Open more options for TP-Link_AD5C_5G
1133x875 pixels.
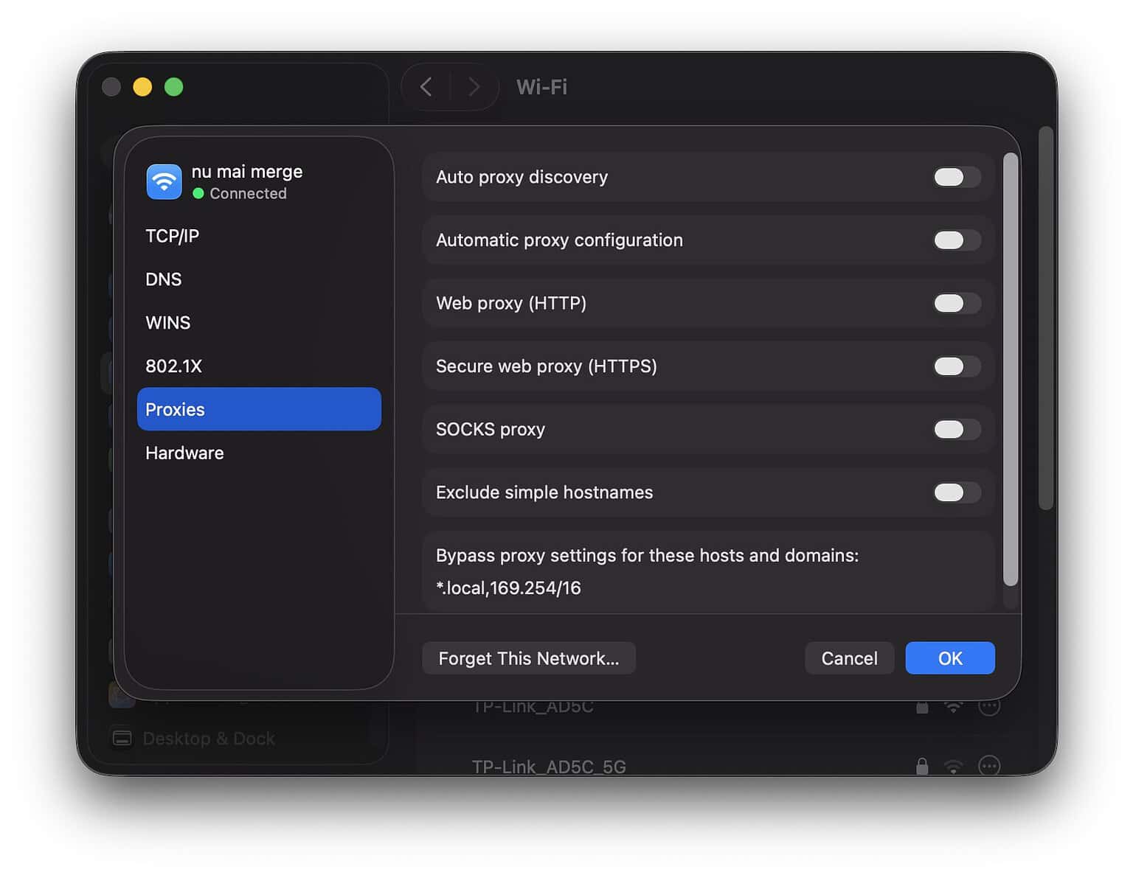coord(991,767)
